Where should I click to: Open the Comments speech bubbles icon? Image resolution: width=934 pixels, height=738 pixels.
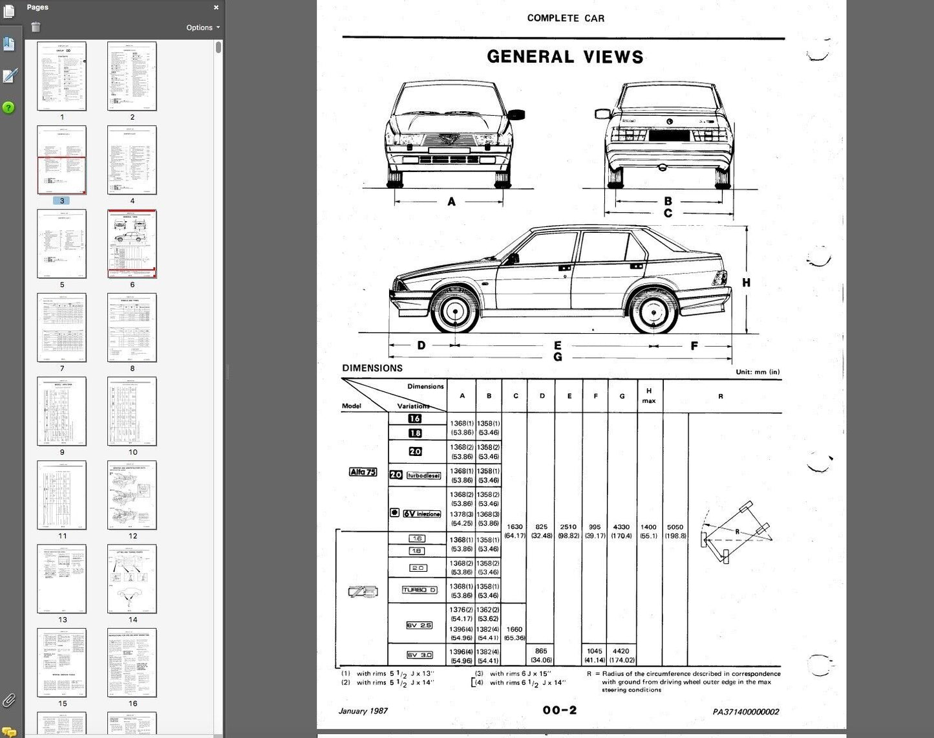click(8, 732)
